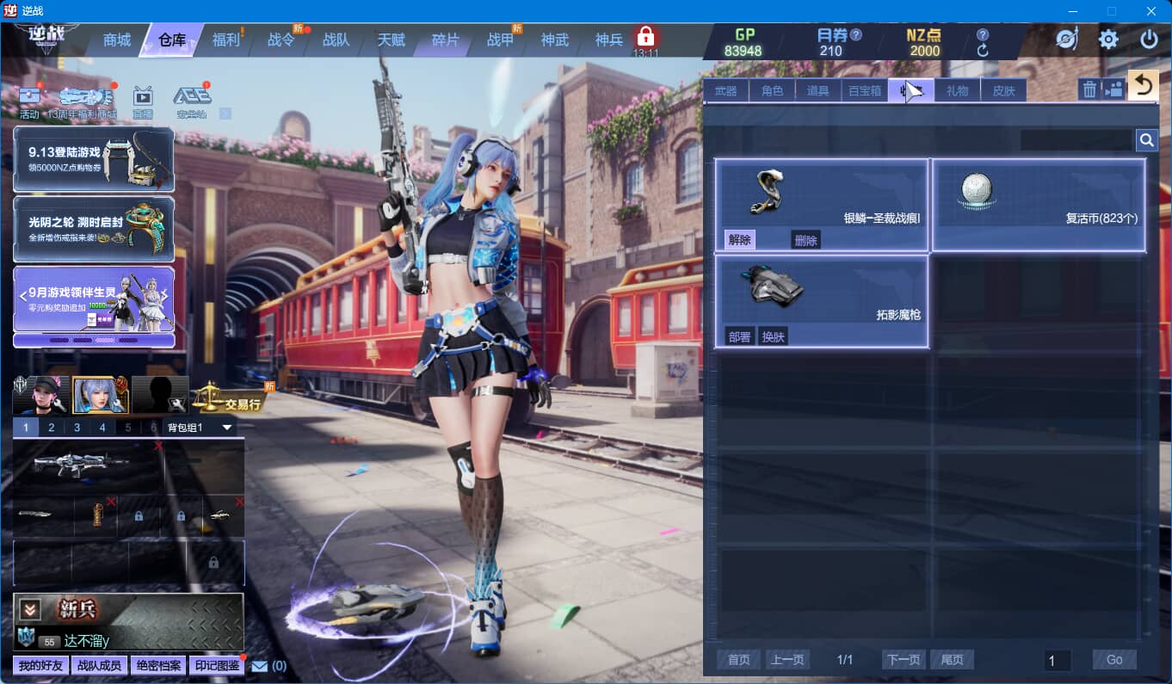This screenshot has height=684, width=1172.
Task: Open the 交易行 trading house icon
Action: tap(229, 398)
